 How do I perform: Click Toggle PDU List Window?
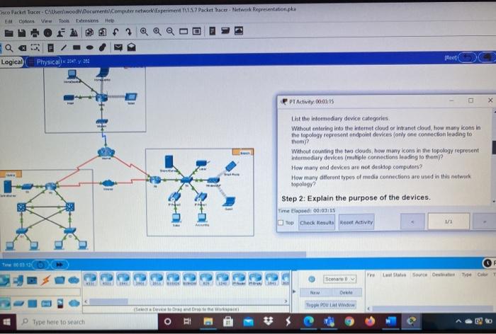pyautogui.click(x=330, y=305)
